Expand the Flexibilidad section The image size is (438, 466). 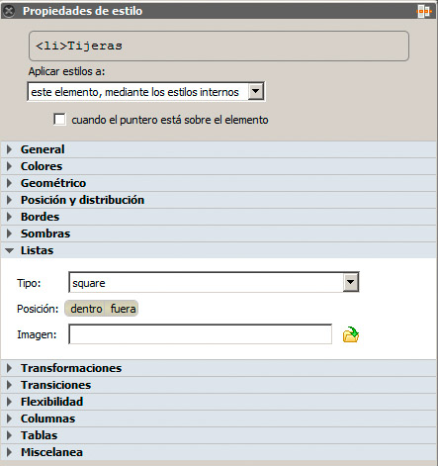(x=219, y=402)
